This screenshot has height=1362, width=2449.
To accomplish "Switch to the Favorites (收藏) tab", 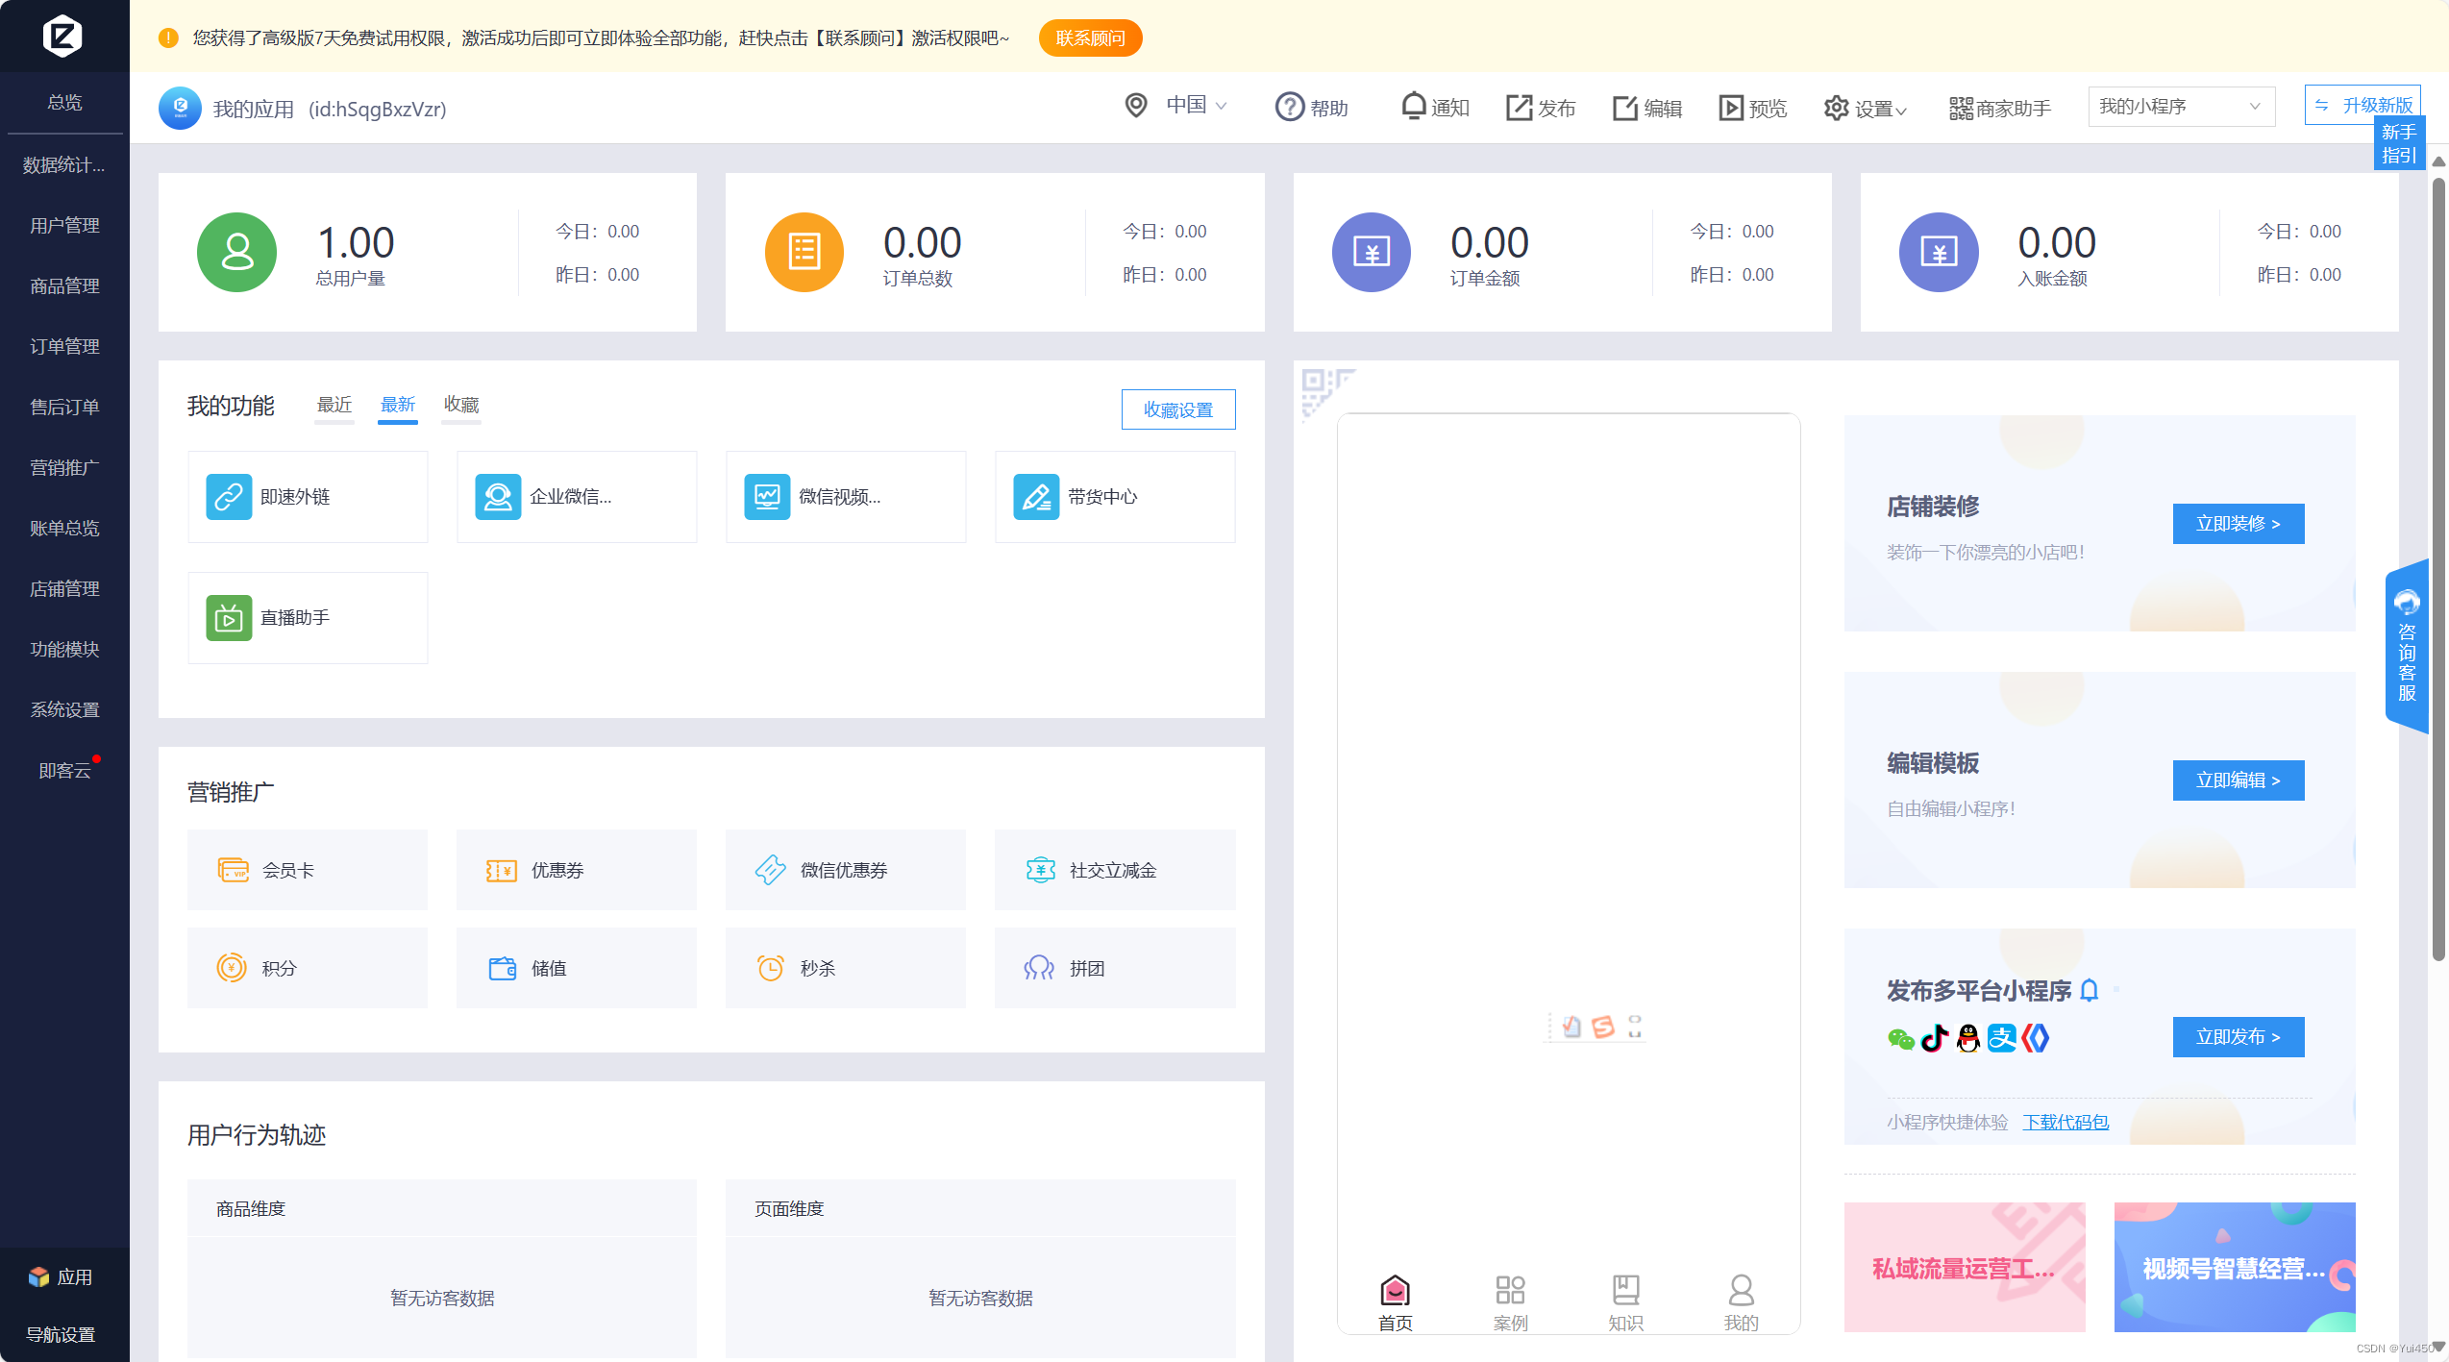I will tap(461, 405).
